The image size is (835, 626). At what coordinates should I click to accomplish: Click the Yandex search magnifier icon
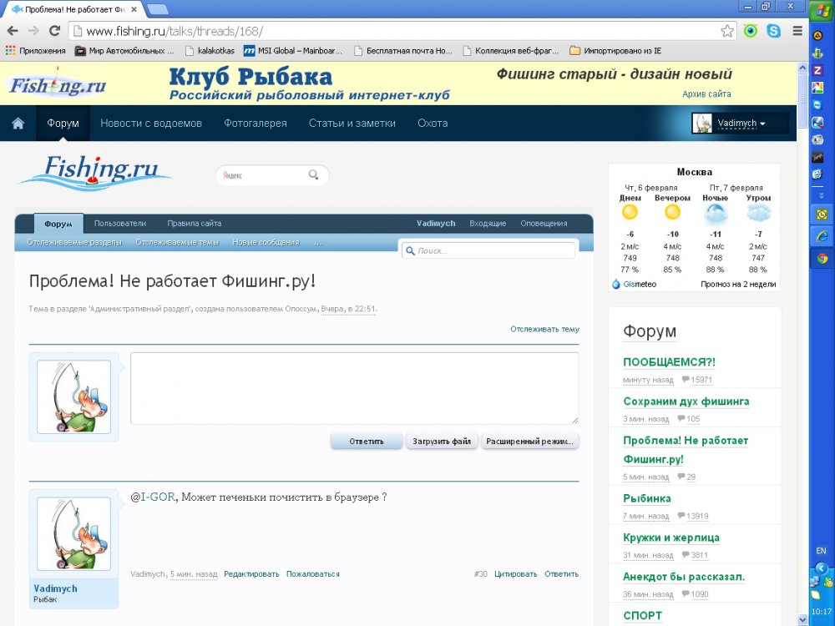314,175
